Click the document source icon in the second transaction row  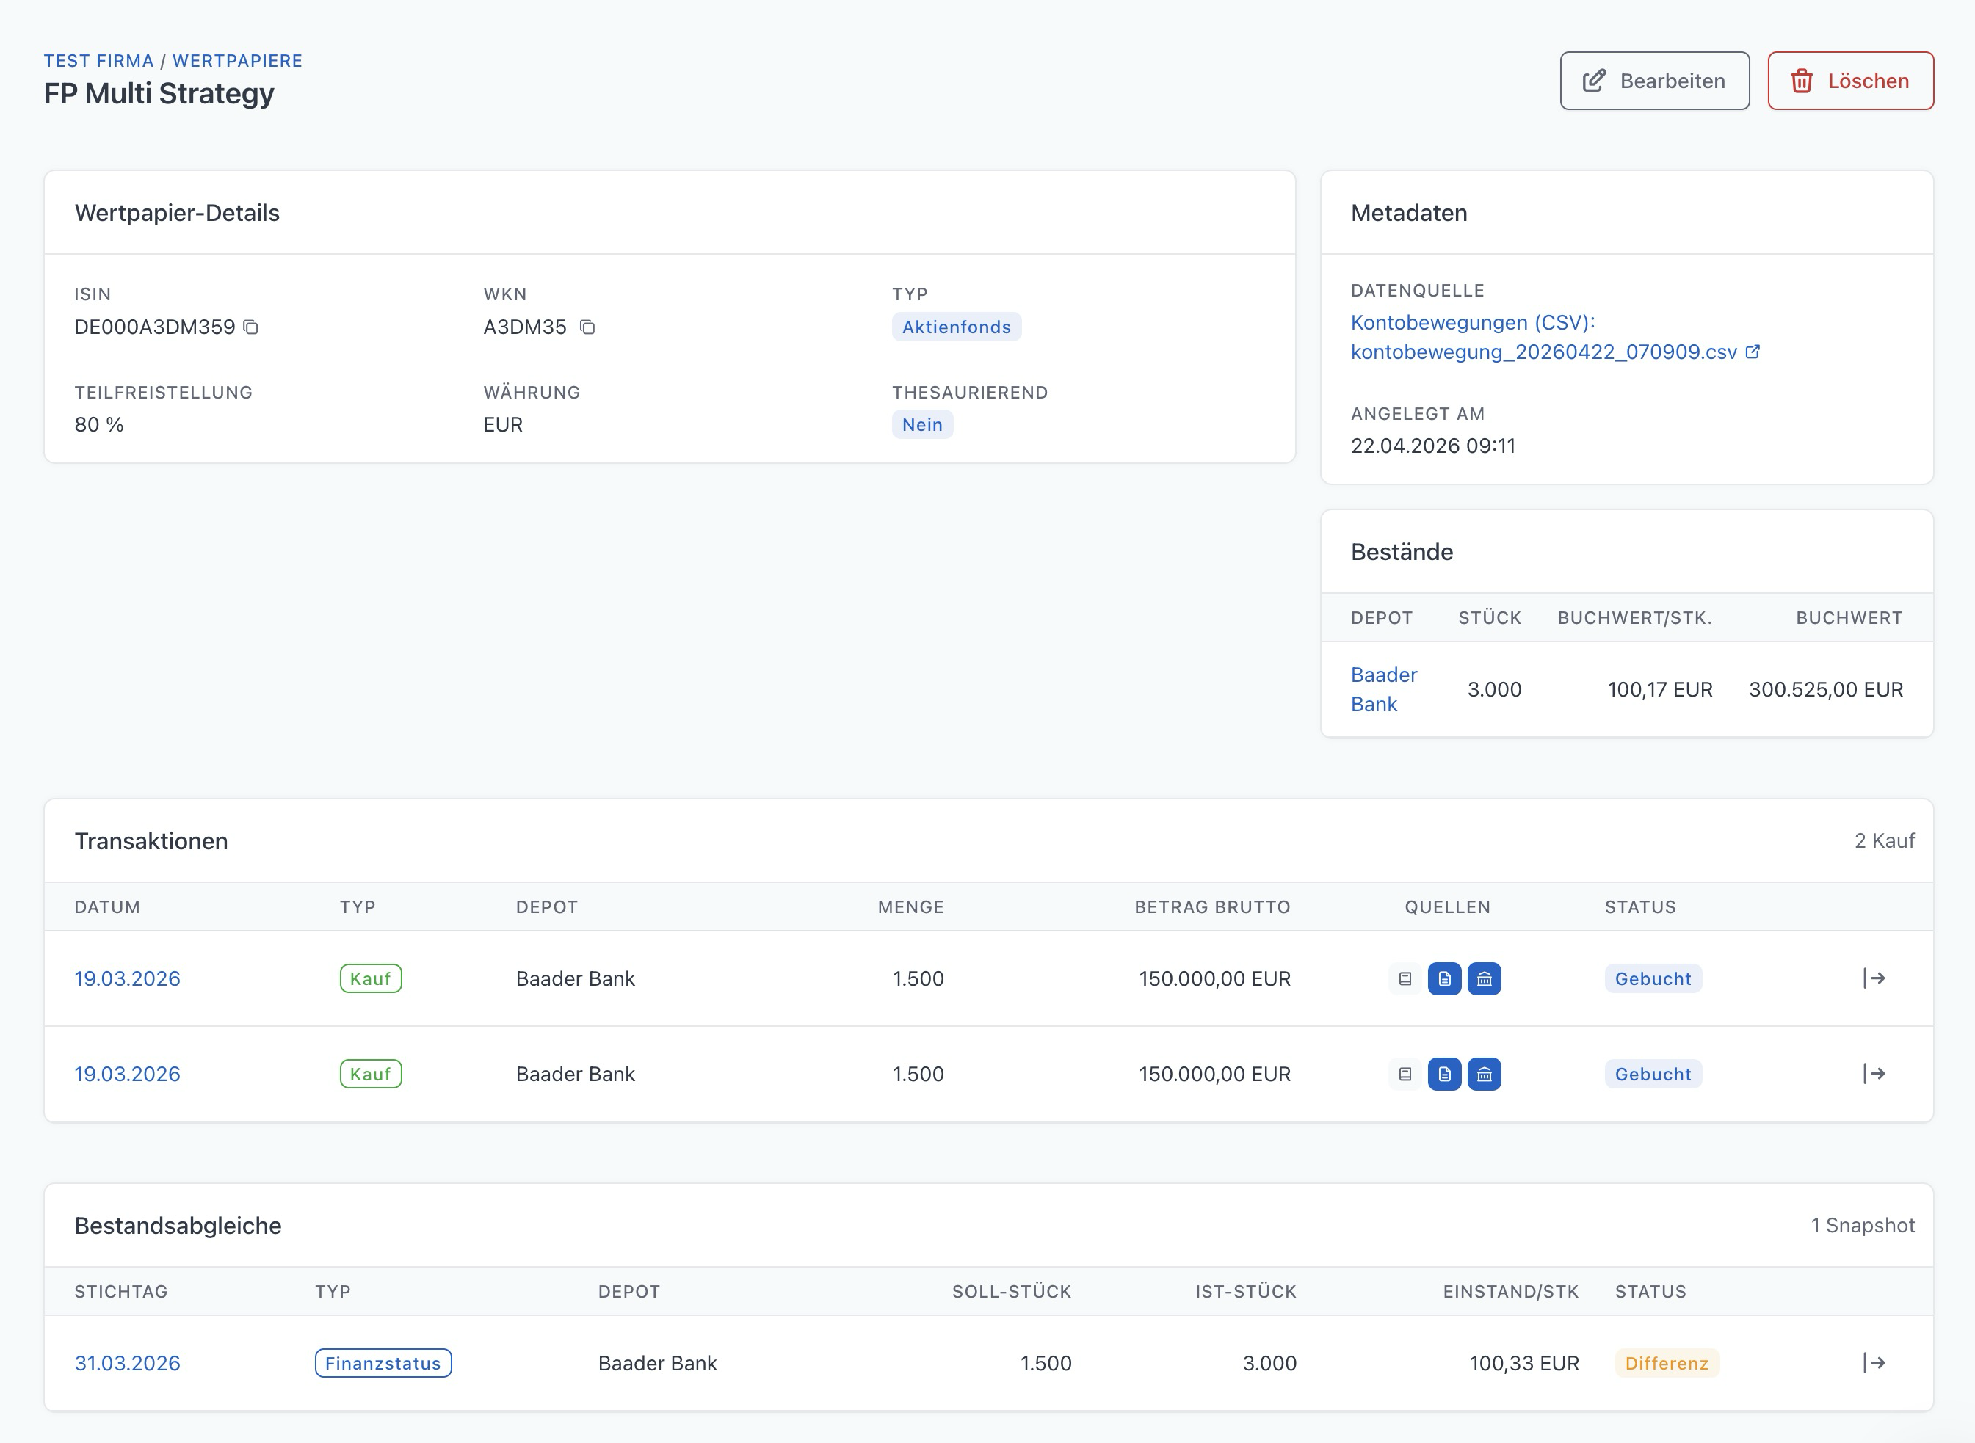pos(1444,1074)
